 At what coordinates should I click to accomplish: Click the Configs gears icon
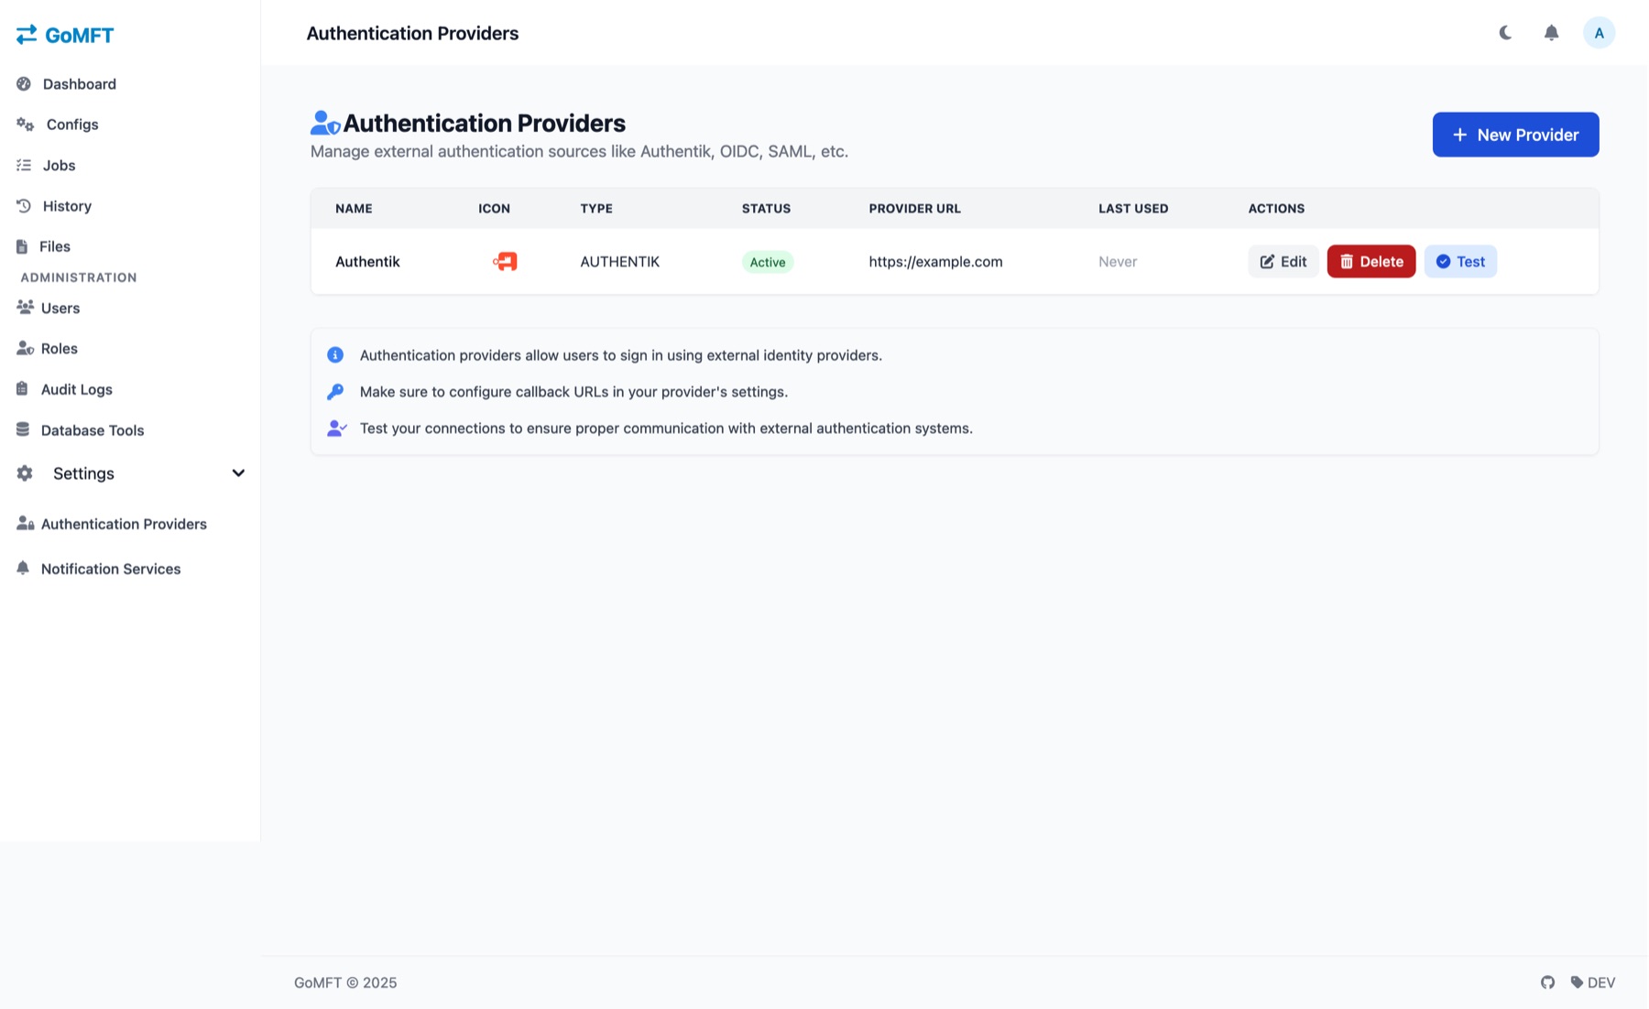click(25, 124)
